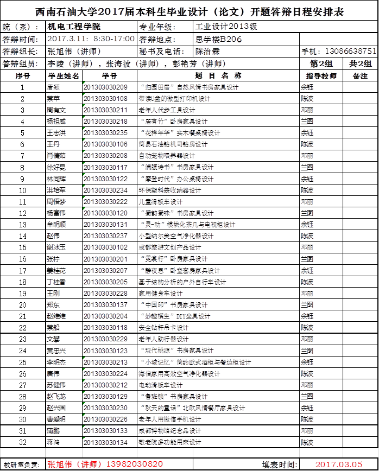The width and height of the screenshot is (379, 471).
Task: Click the empty 备注 cell in row 1
Action: click(x=361, y=87)
